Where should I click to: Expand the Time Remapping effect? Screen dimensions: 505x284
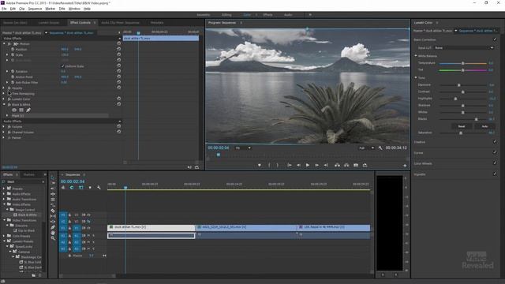coord(4,93)
